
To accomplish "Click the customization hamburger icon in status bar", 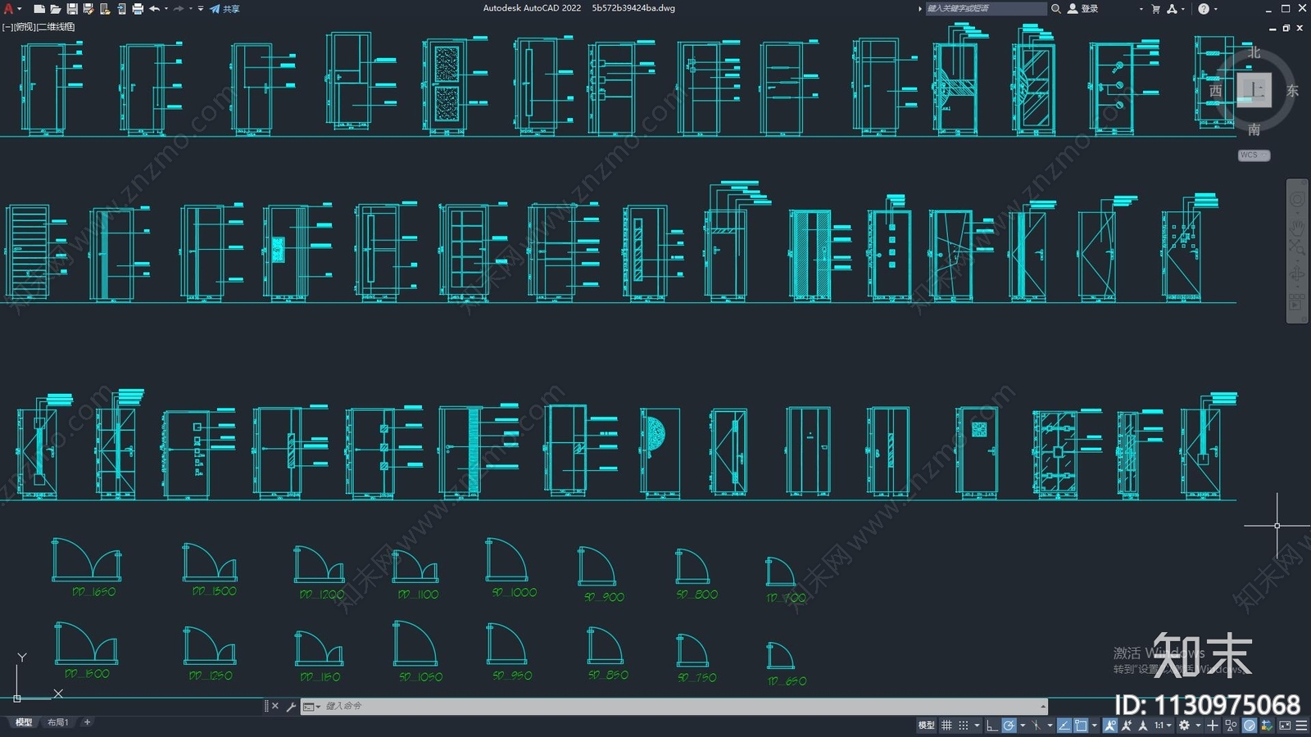I will [1301, 726].
